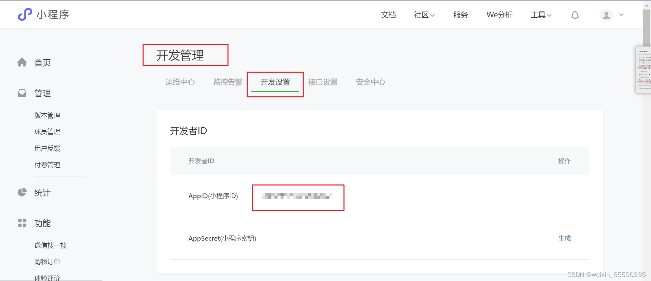Viewport: 651px width, 281px height.
Task: Open 统计 section in sidebar
Action: click(x=42, y=193)
